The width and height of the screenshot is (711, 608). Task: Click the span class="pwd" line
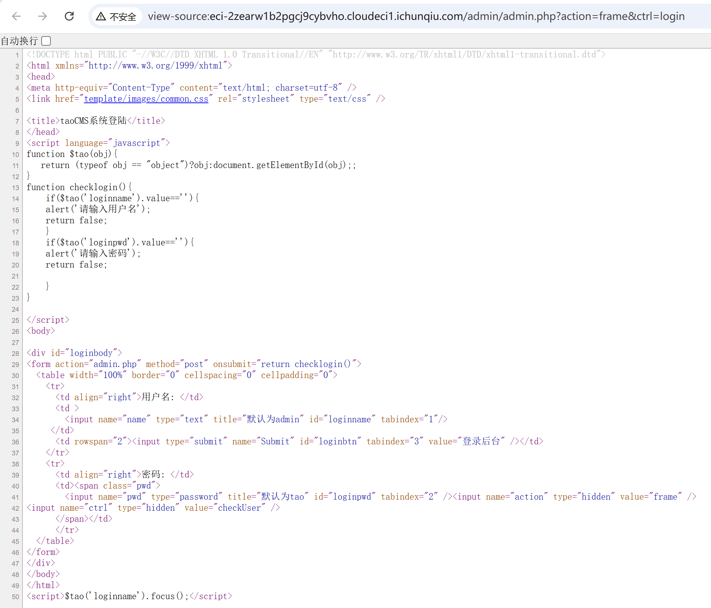pyautogui.click(x=108, y=486)
